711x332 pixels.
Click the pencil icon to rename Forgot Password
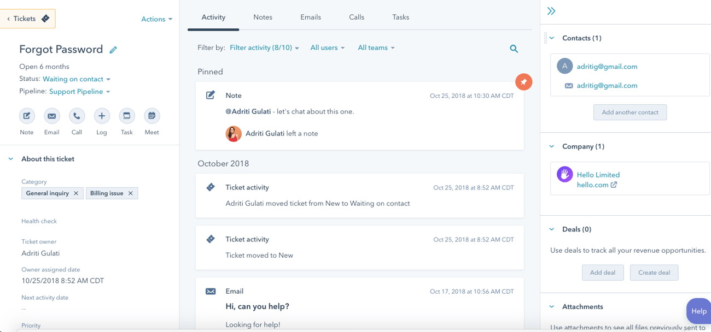[x=113, y=50]
